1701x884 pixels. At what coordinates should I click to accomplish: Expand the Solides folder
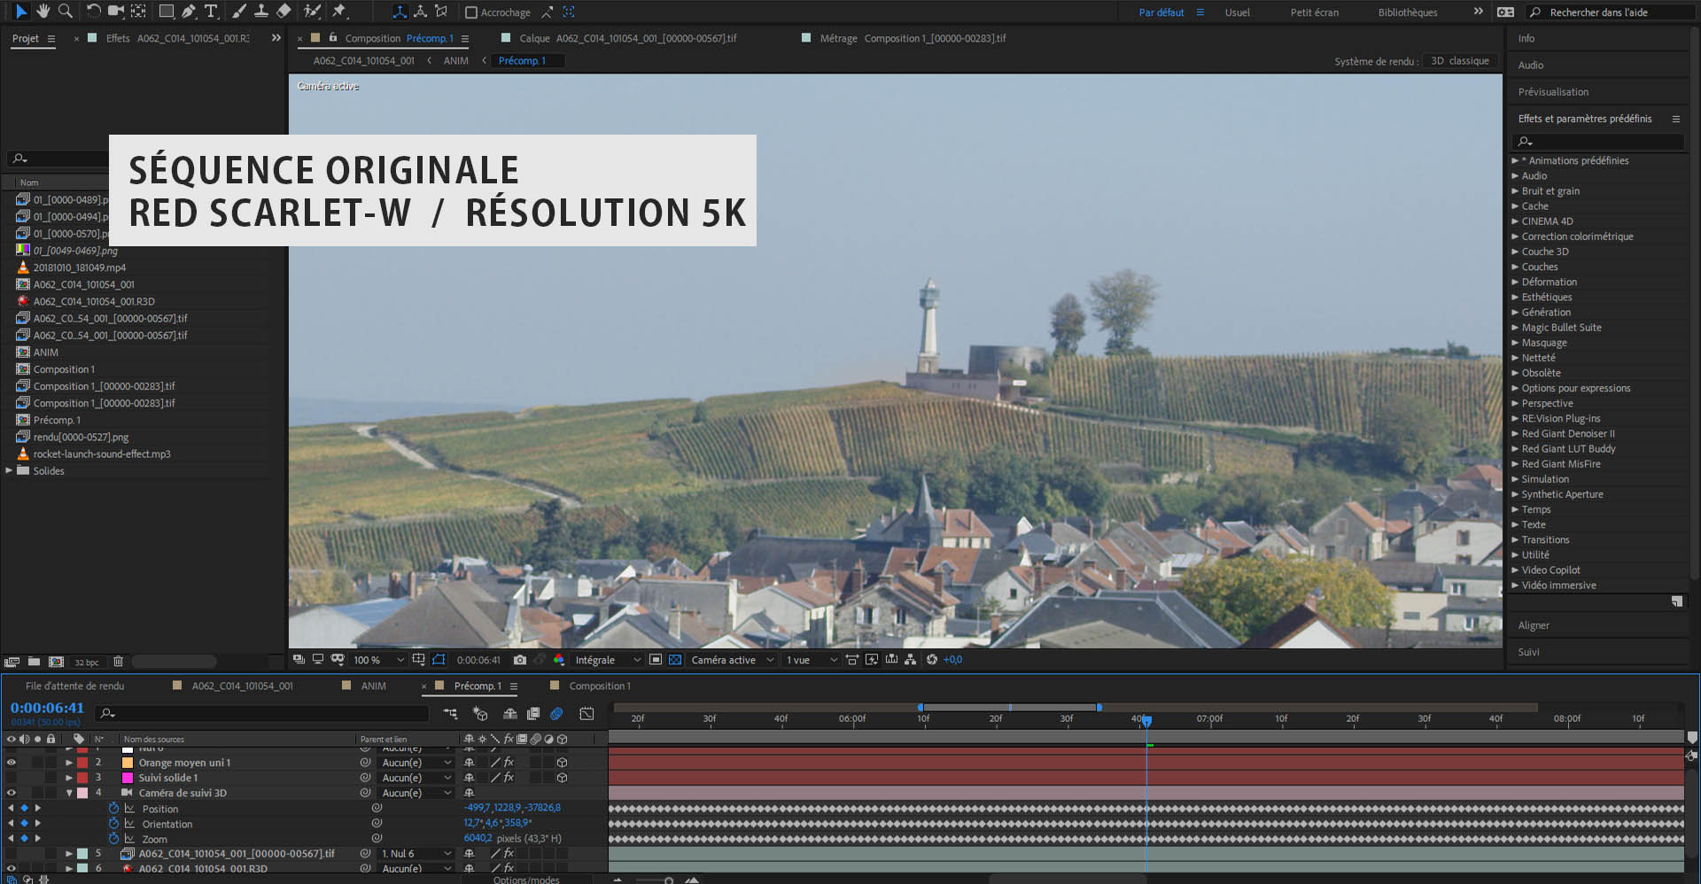[9, 470]
